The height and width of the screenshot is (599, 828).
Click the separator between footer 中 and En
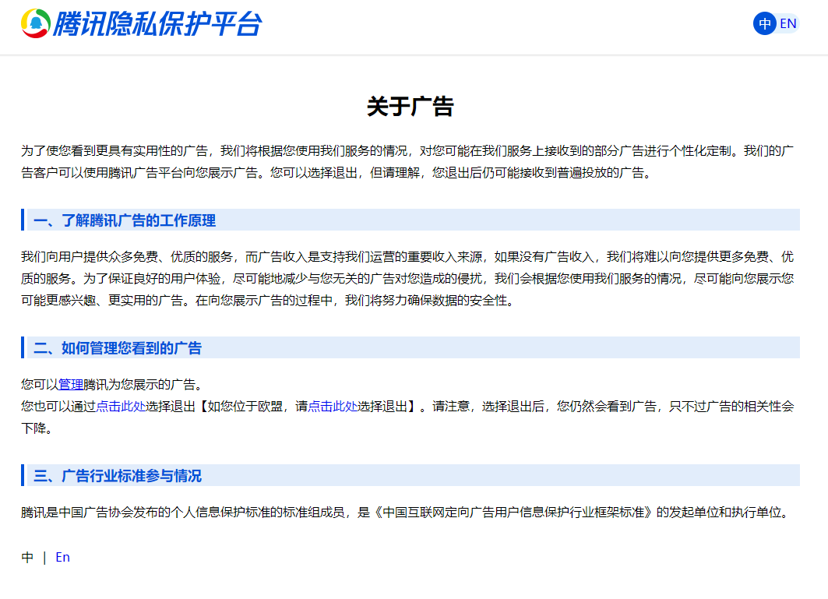click(x=45, y=557)
